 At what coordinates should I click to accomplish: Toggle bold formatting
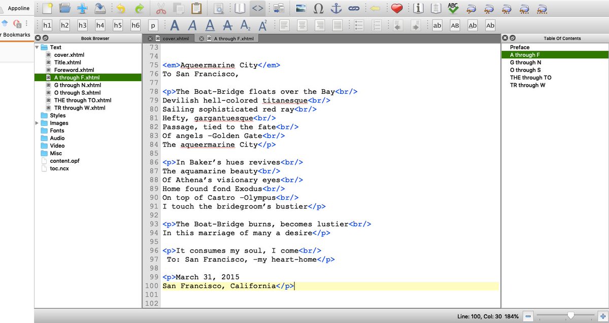point(175,25)
